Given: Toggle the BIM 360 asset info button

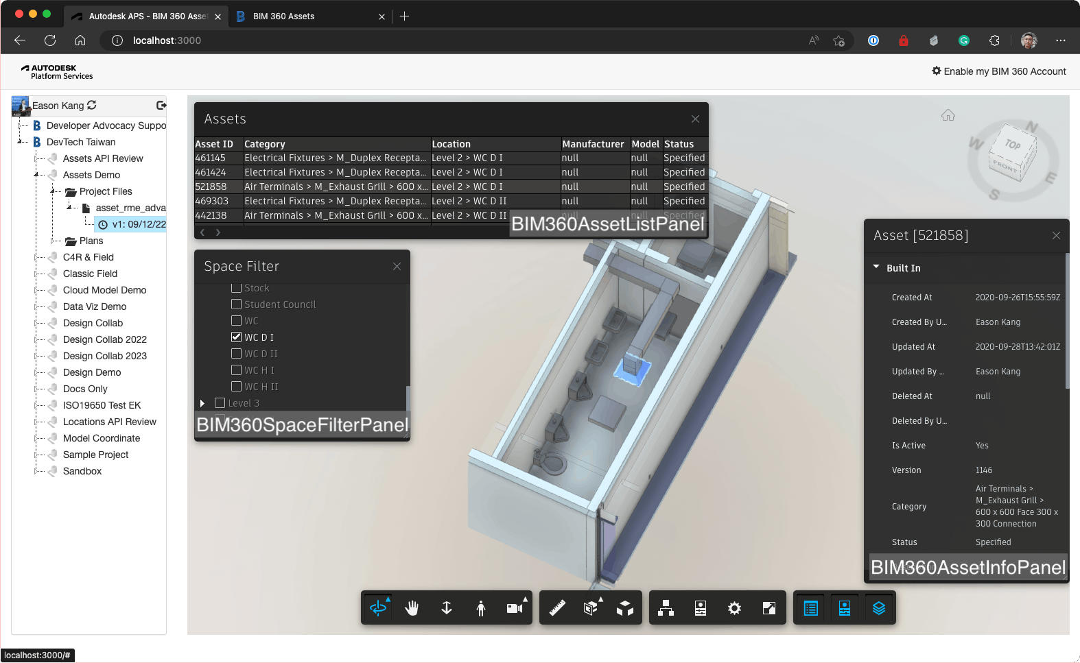Looking at the screenshot, I should point(845,608).
